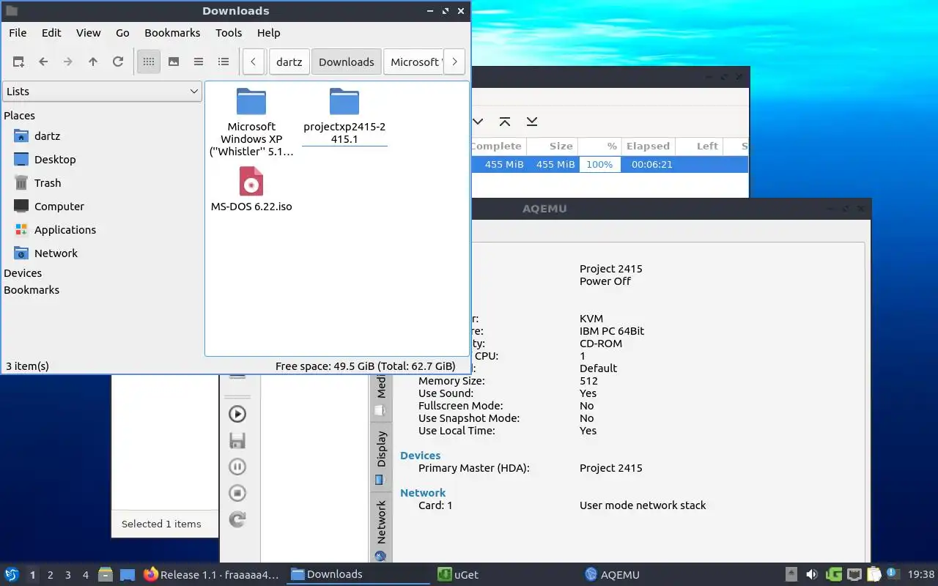Viewport: 938px width, 586px height.
Task: Switch to workspace 2
Action: (50, 575)
